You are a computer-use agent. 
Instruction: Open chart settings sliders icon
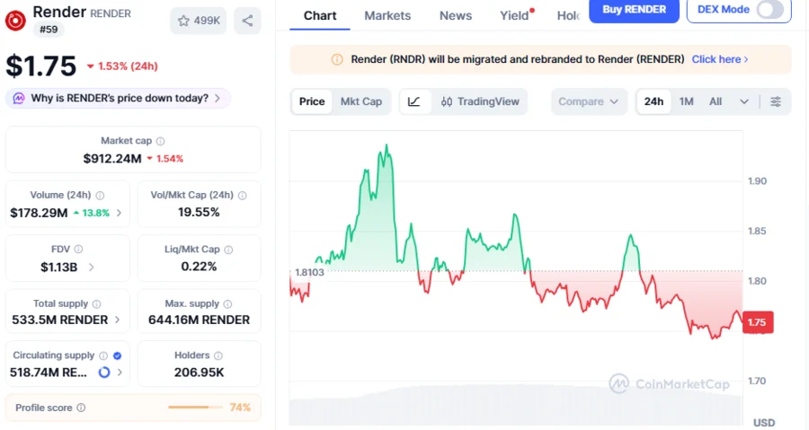776,101
